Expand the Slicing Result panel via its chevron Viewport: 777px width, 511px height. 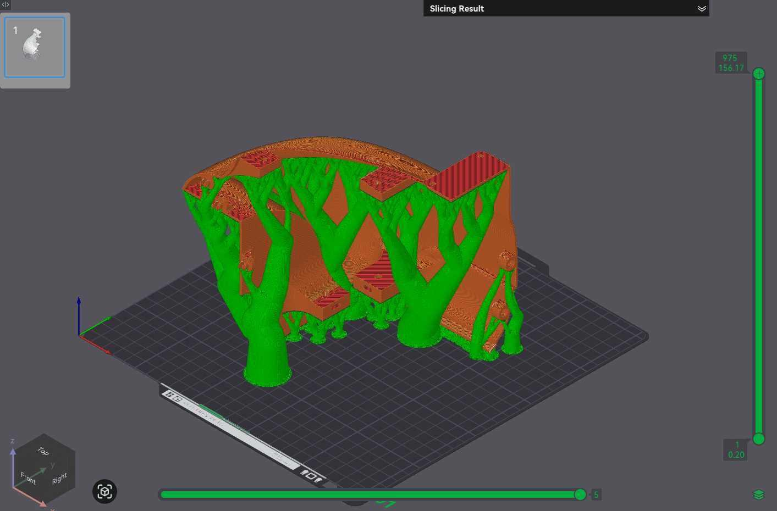pos(702,8)
